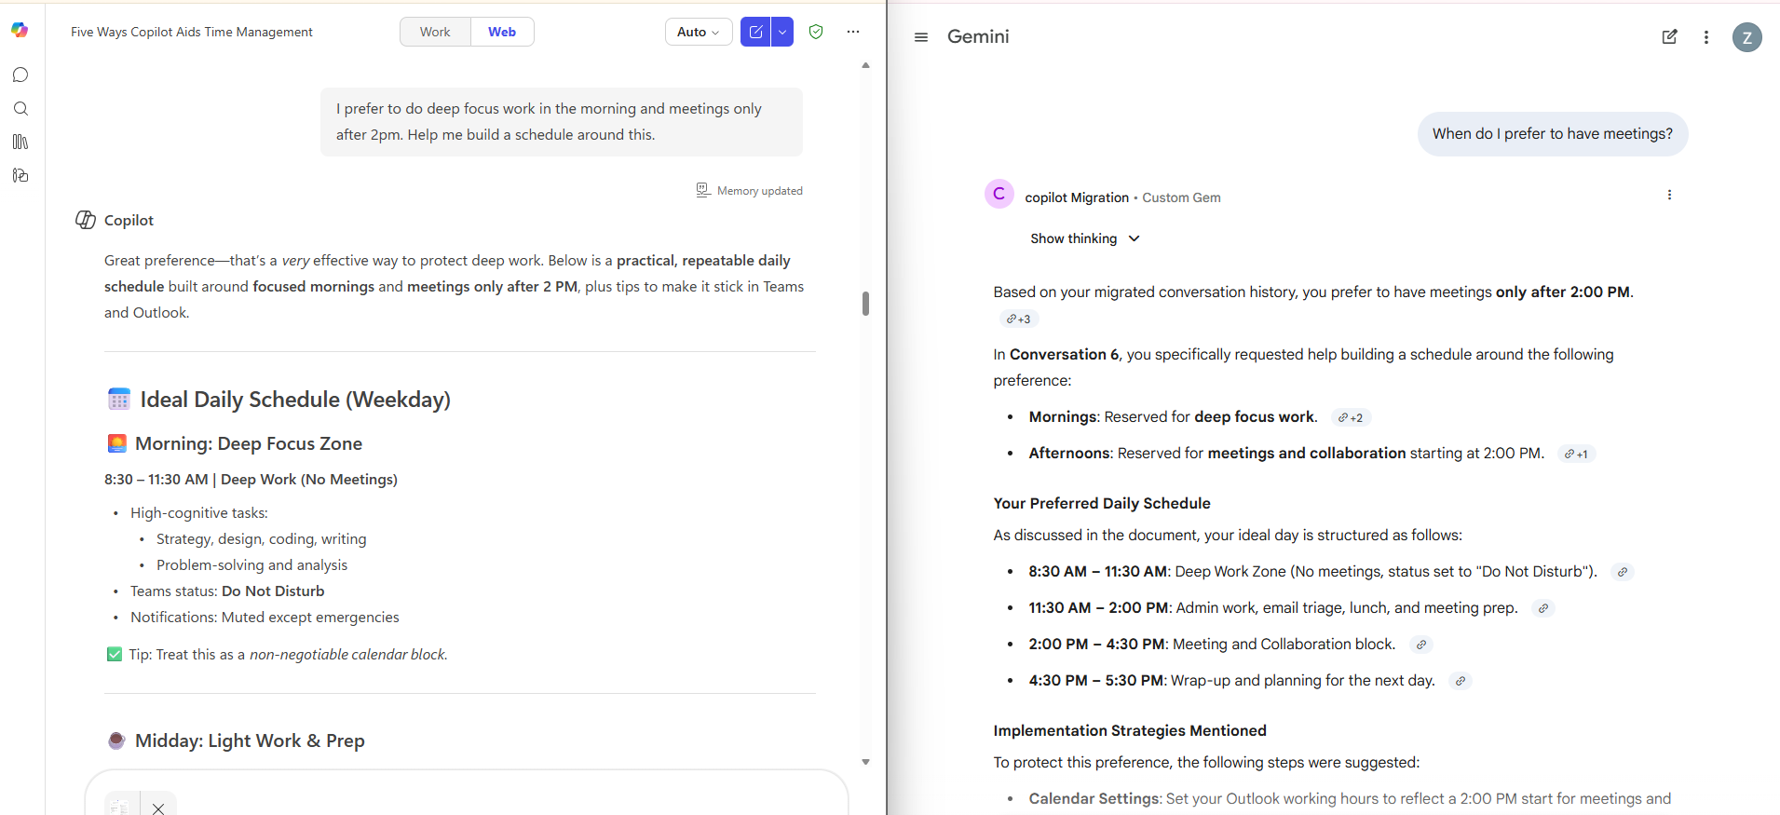This screenshot has width=1780, height=815.
Task: Click Gemini message "When do I prefer to have meetings?"
Action: click(x=1553, y=134)
